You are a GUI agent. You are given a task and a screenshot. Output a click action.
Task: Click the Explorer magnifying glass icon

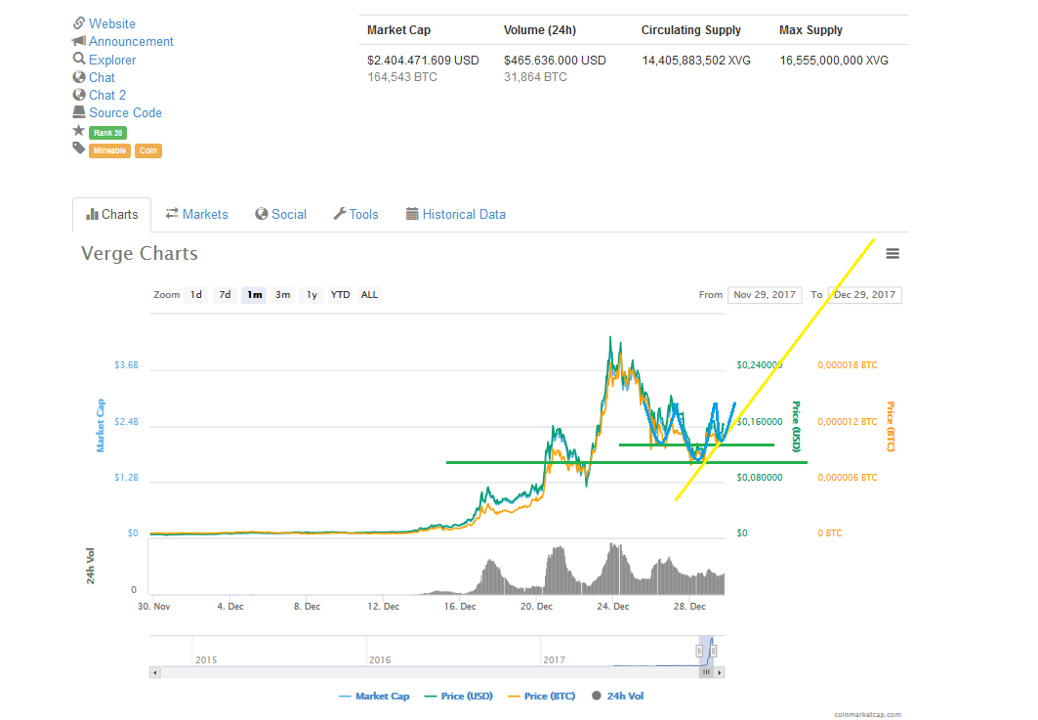click(x=79, y=59)
